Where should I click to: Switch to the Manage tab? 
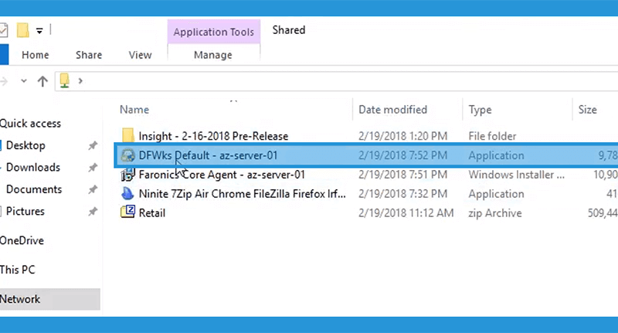coord(213,55)
